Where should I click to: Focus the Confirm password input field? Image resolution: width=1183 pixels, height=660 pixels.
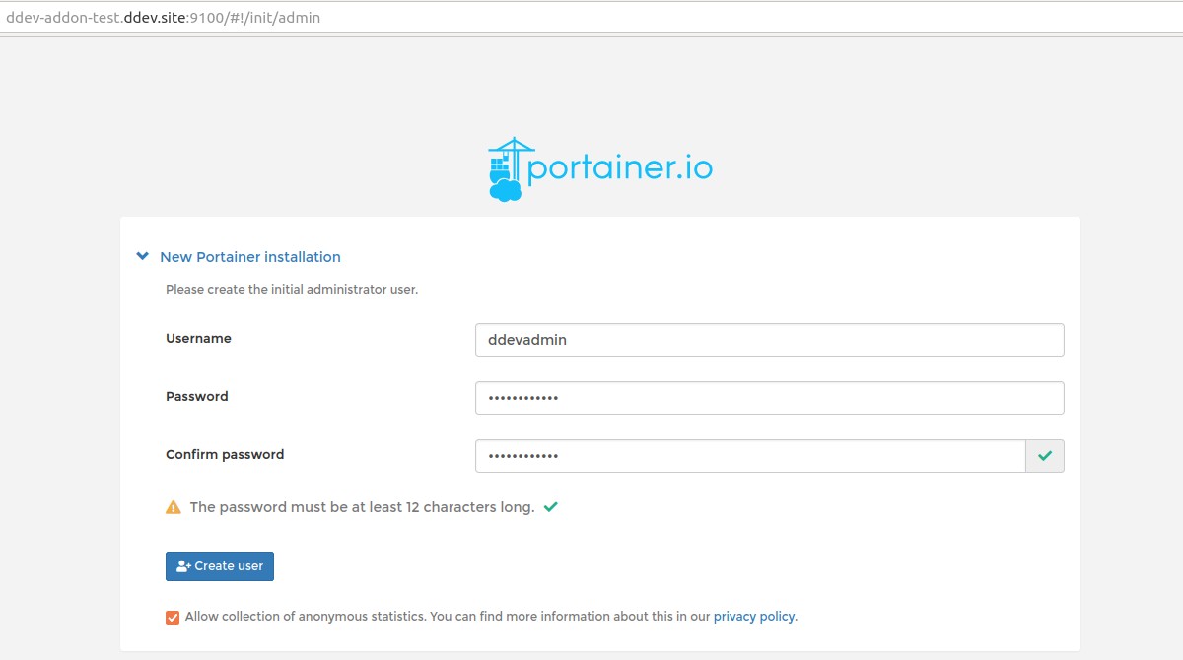coord(750,456)
